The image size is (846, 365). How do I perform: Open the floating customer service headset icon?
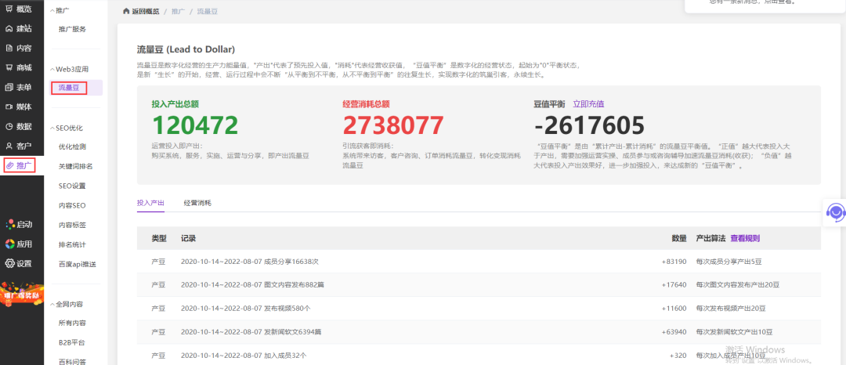tap(836, 211)
